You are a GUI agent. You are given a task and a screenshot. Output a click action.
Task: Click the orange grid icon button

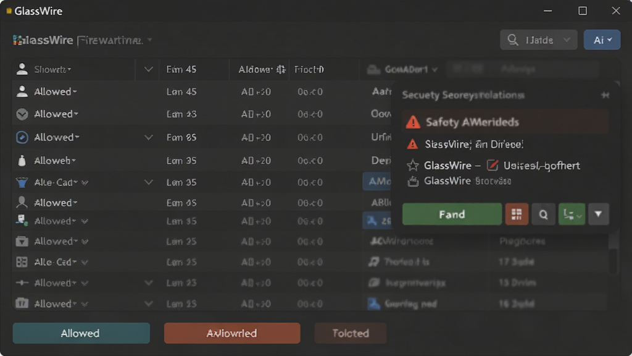(x=517, y=214)
